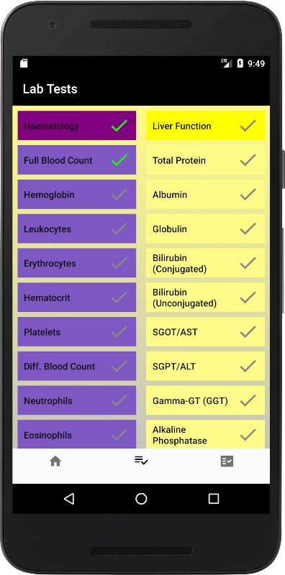The width and height of the screenshot is (285, 575).
Task: Toggle the Albumin test checkmark
Action: pyautogui.click(x=248, y=194)
